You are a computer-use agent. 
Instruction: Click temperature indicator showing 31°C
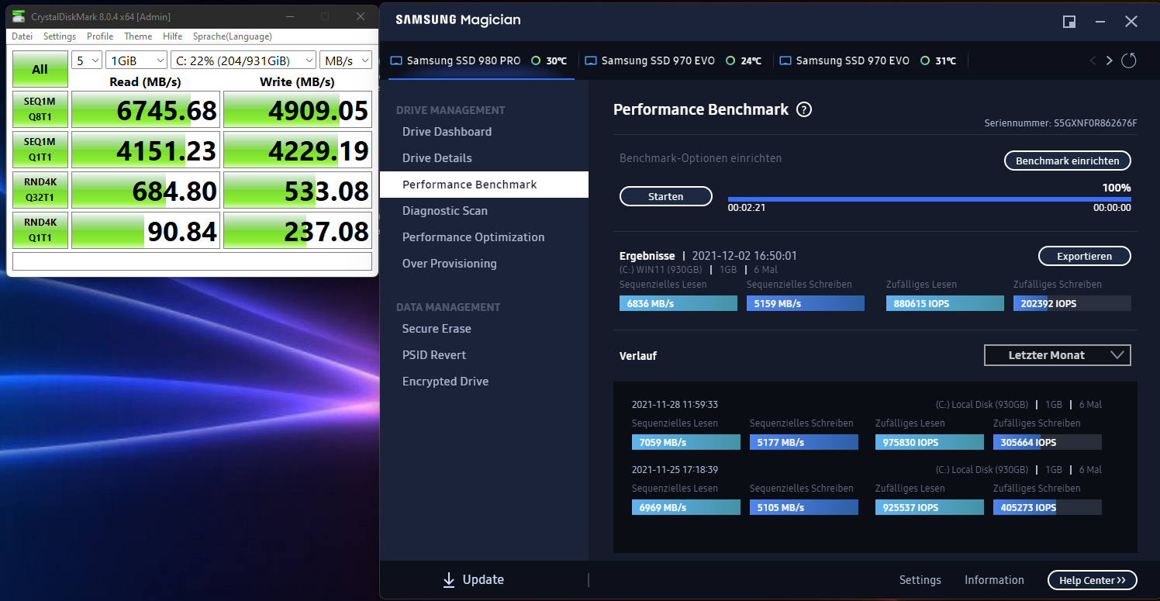tap(938, 60)
